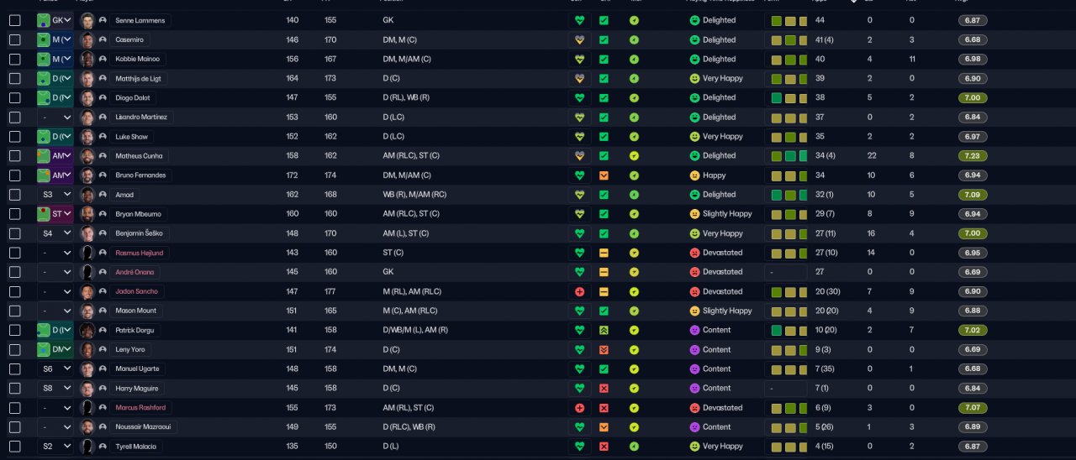Screen dimensions: 1076x460
Task: Click the yellow dash icon in André Onana row
Action: pyautogui.click(x=604, y=272)
